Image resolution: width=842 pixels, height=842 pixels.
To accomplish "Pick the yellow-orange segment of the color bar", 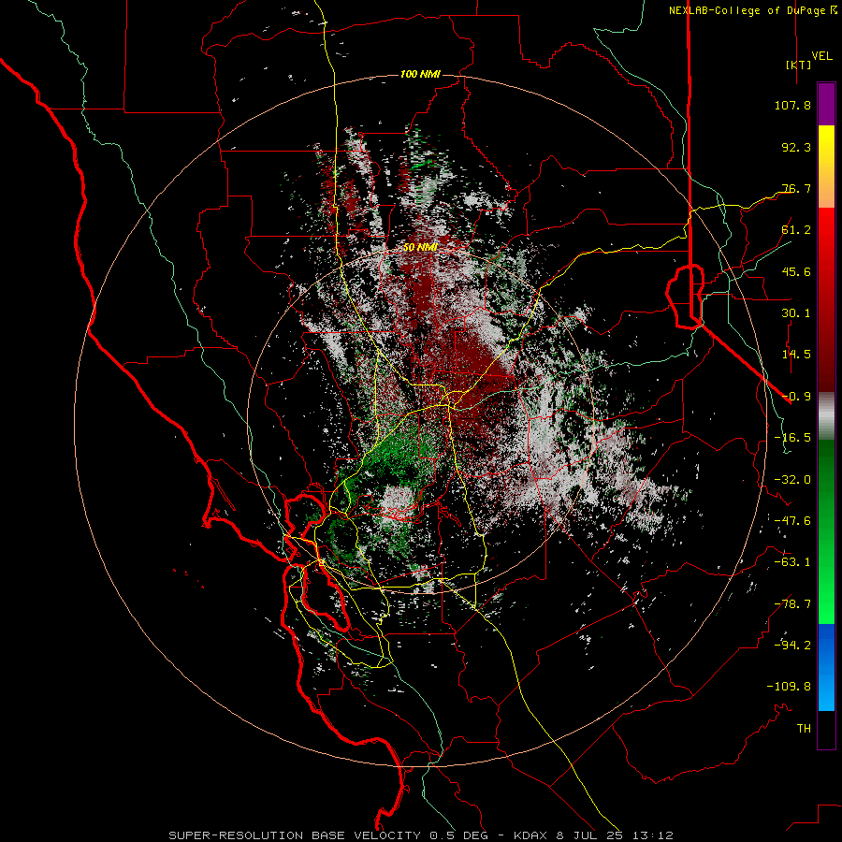I will pos(826,167).
